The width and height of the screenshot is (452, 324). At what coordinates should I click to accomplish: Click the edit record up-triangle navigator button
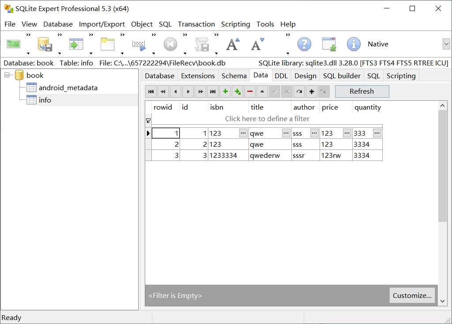262,91
